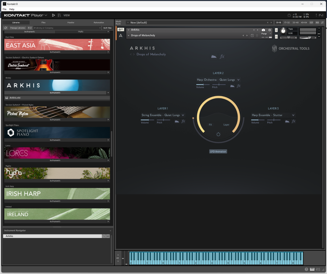Toggle the on-screen keyboard icon in status bar
This screenshot has height=274, width=327.
click(x=312, y=269)
